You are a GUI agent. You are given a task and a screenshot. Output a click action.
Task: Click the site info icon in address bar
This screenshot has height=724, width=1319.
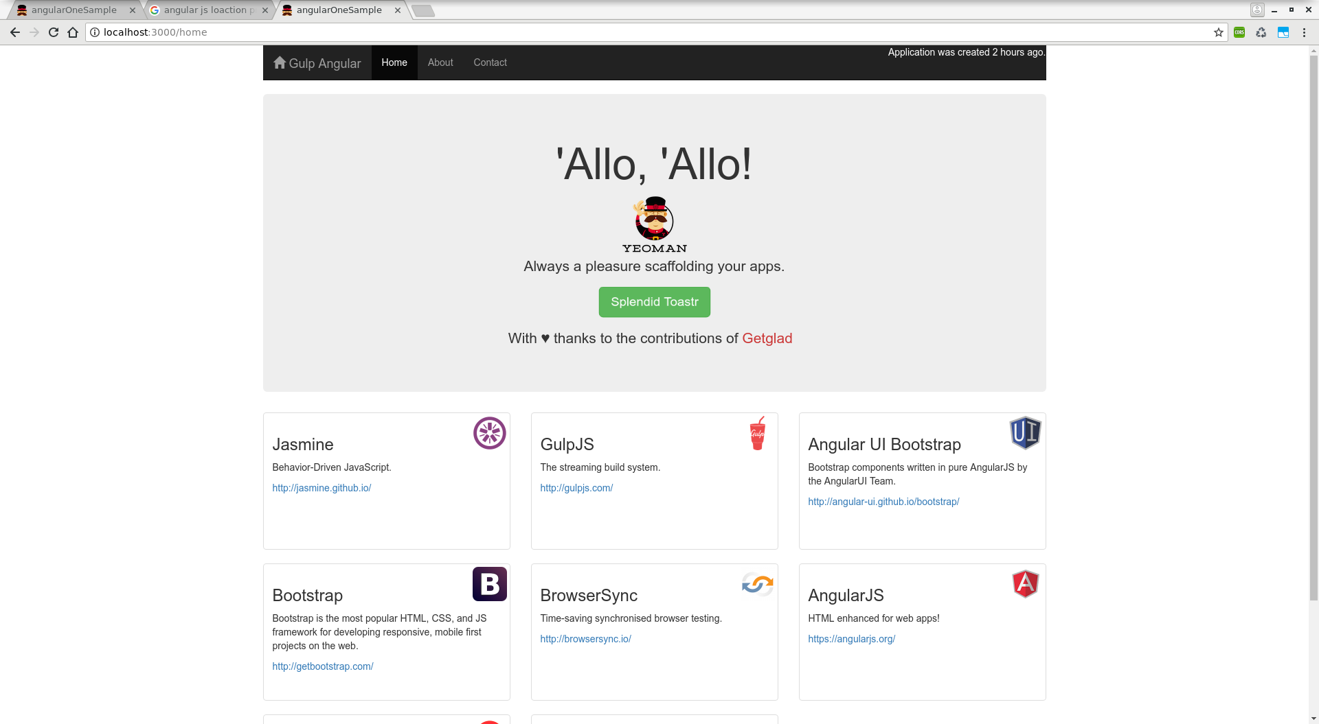(95, 32)
